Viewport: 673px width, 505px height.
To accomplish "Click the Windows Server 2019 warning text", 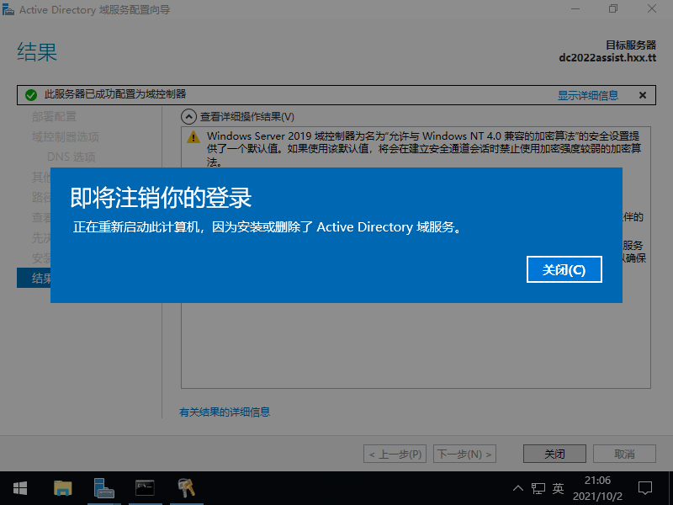I will (x=424, y=149).
